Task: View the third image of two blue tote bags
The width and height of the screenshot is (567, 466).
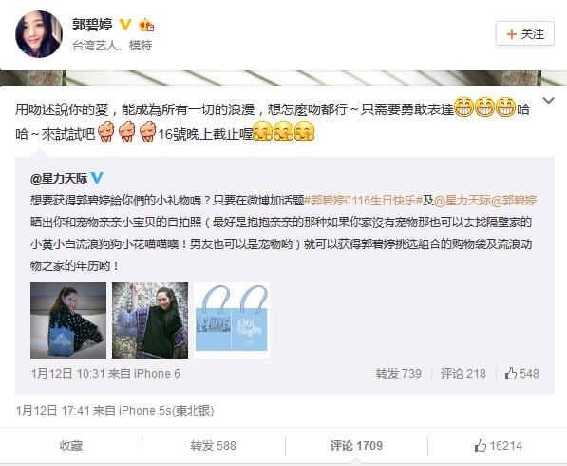Action: point(232,320)
